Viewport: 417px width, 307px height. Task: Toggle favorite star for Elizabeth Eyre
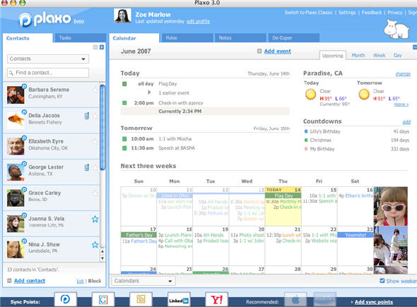pos(95,142)
